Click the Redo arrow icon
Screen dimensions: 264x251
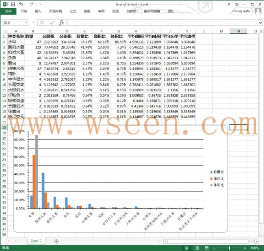click(32, 4)
